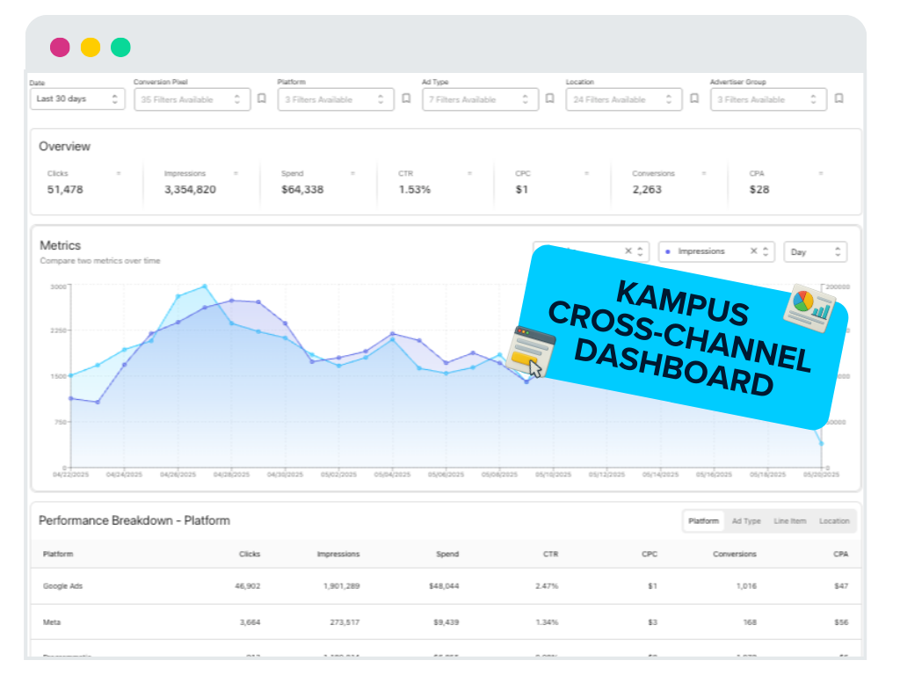
Task: Sort table by CPC column header
Action: (x=650, y=554)
